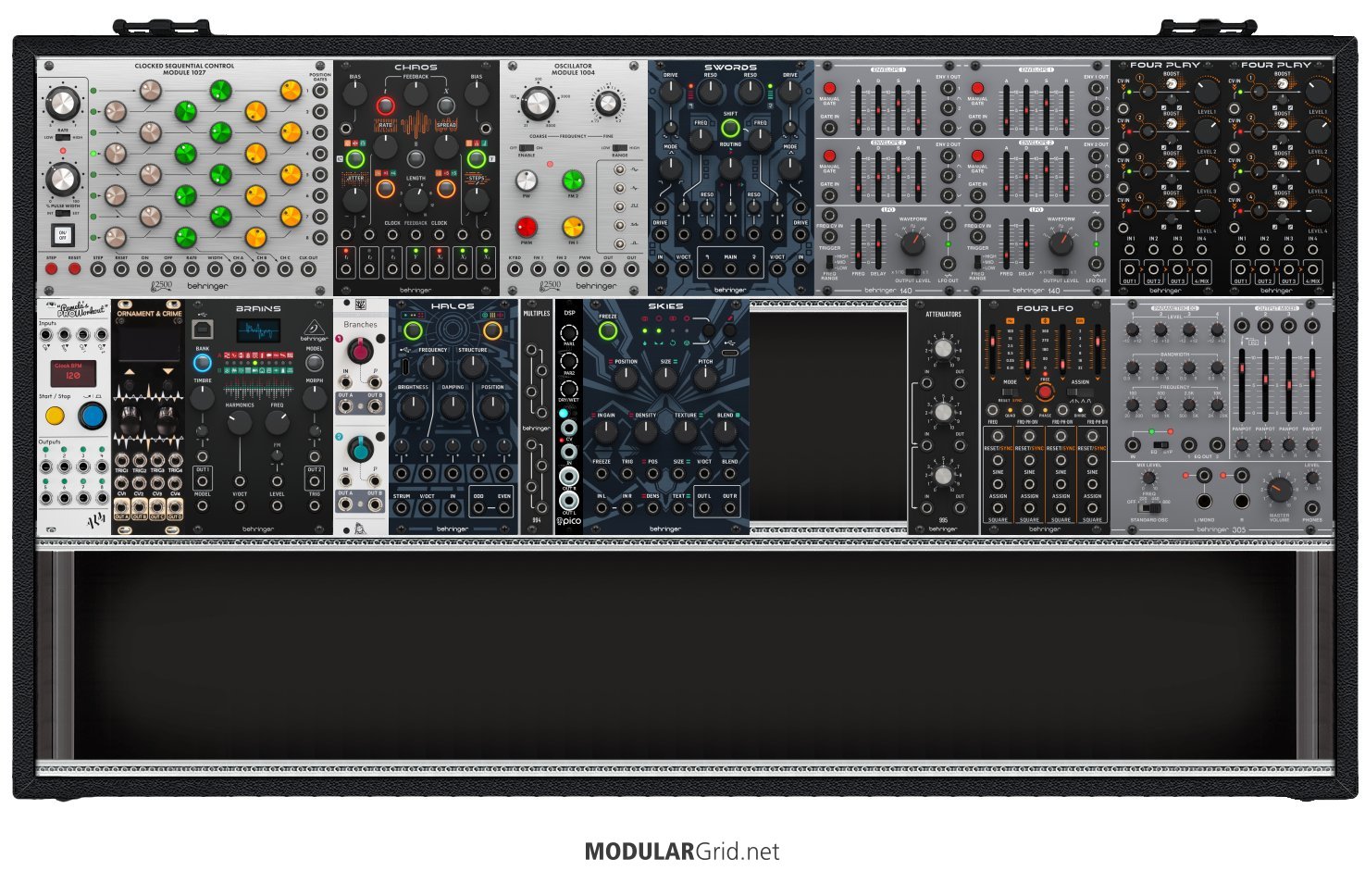Viewport: 1365px width, 871px height.
Task: Click the blue encoder knob on Pamela's Workout
Action: point(92,416)
